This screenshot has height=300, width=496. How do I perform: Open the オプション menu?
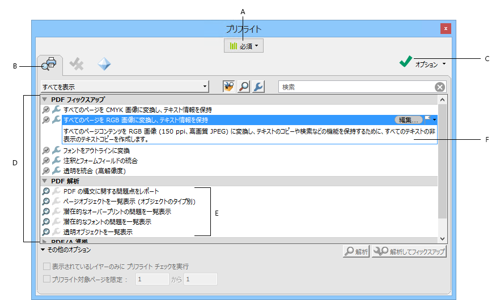(430, 65)
